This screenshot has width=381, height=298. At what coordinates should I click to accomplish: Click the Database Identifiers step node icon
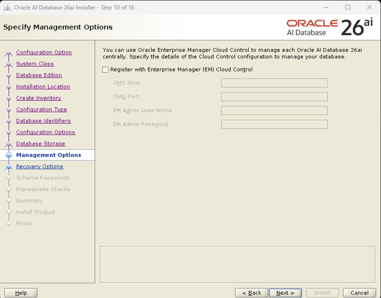click(x=9, y=121)
